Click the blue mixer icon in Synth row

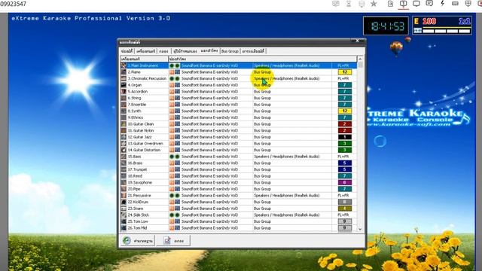click(178, 111)
